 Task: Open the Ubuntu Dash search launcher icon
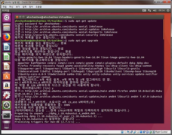(x=7, y=18)
